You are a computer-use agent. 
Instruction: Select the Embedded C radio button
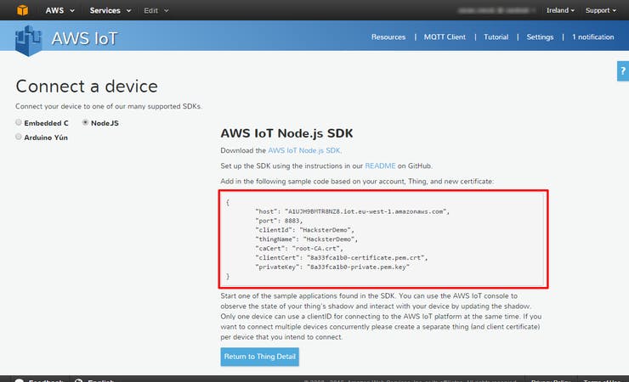(x=19, y=123)
